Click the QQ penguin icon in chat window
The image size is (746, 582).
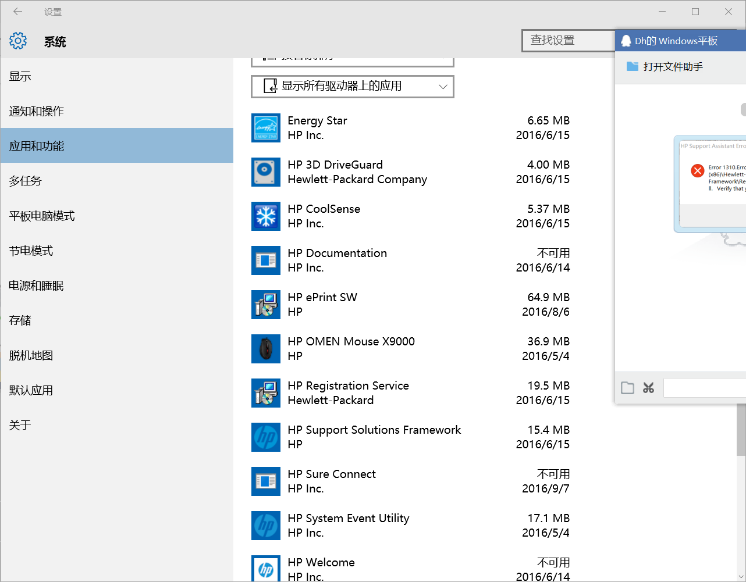point(626,41)
